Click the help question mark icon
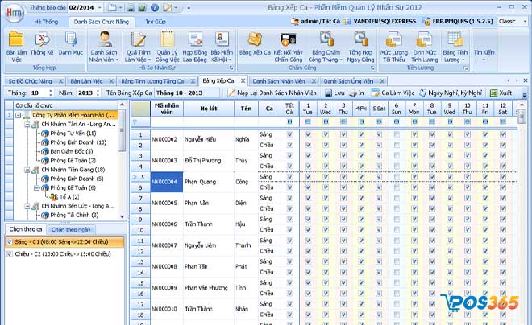The width and height of the screenshot is (532, 325). (155, 8)
